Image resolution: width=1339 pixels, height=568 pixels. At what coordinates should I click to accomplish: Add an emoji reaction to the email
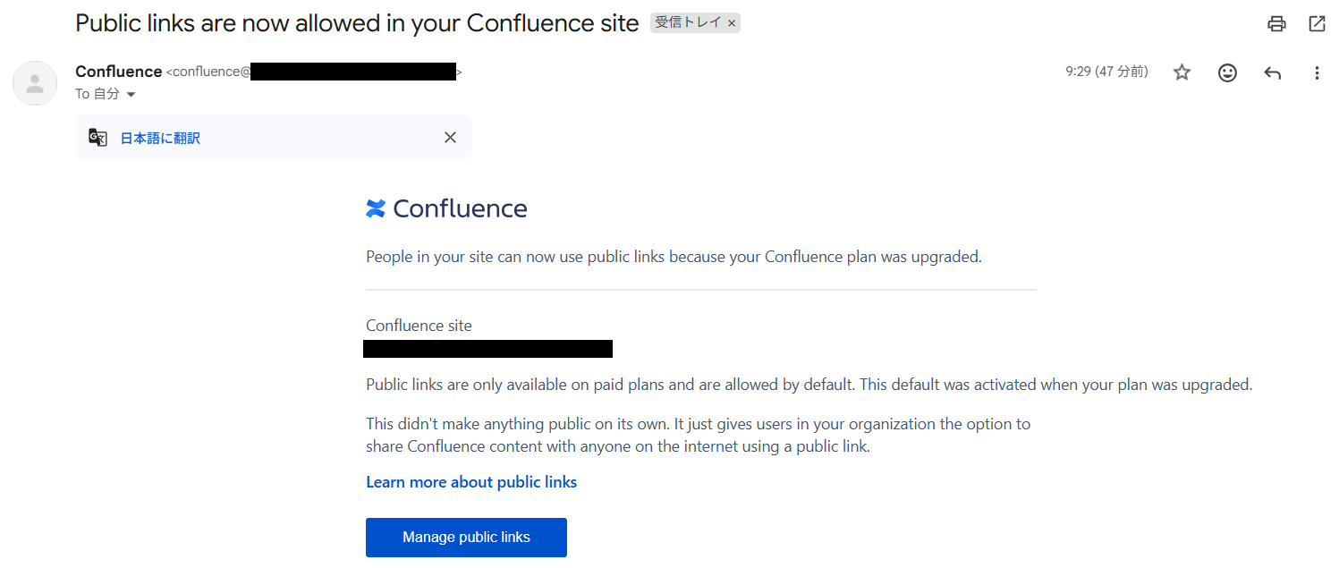pos(1227,72)
